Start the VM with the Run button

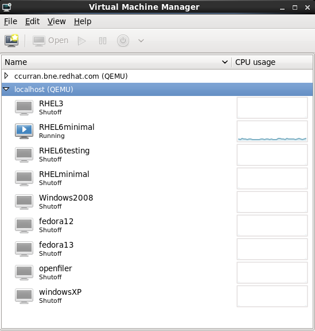81,41
